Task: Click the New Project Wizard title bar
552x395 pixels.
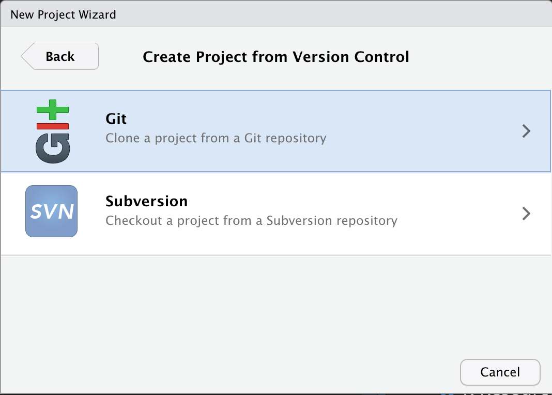Action: pos(276,14)
